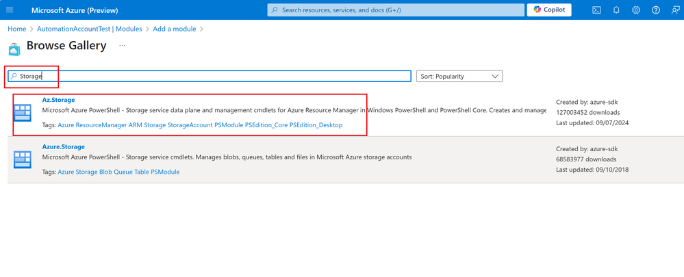Click the Queue tag

click(x=123, y=172)
